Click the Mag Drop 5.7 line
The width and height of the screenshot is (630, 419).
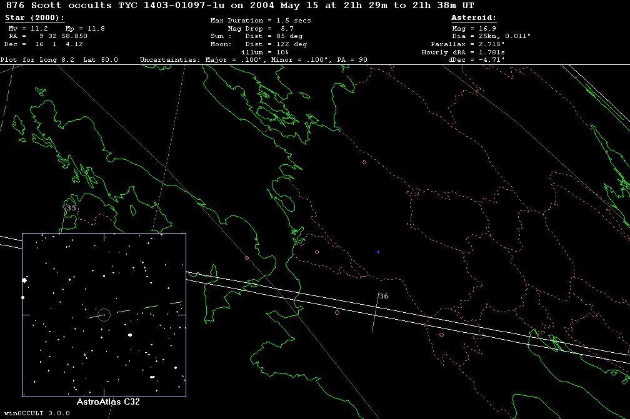(261, 29)
